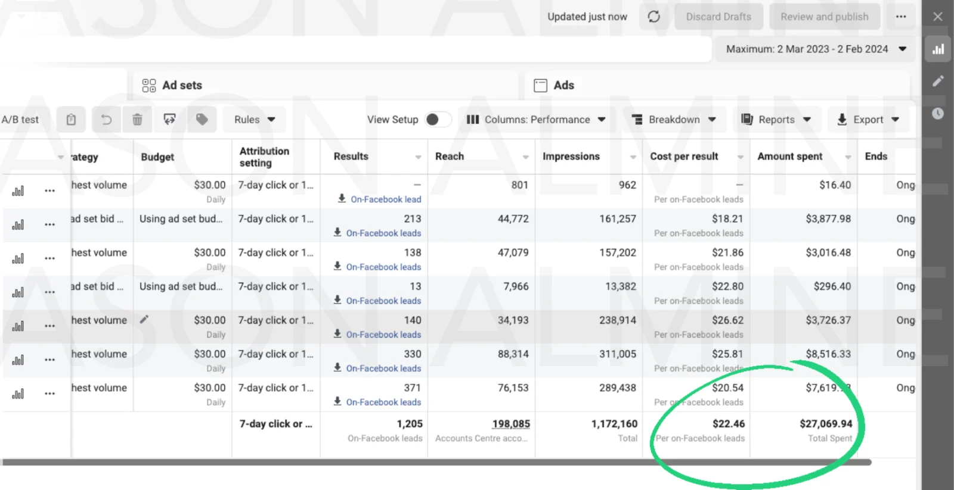Click the clipboard paste toolbar icon
Image resolution: width=954 pixels, height=490 pixels.
pos(71,120)
